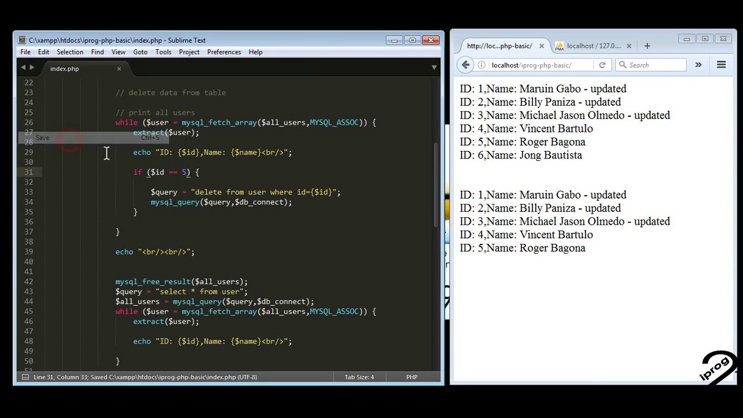Open the tab list dropdown arrow
This screenshot has height=418, width=743.
434,68
